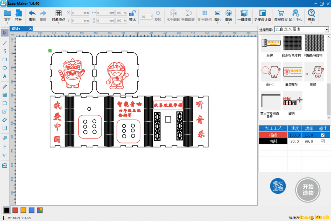331x221 pixels.
Task: Select the 线条折弯结构 library thumbnail
Action: [292, 44]
